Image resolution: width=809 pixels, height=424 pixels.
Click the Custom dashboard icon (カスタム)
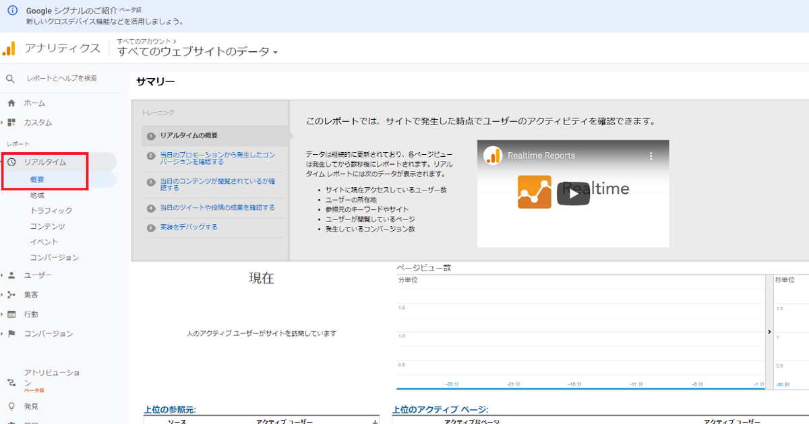tap(11, 122)
